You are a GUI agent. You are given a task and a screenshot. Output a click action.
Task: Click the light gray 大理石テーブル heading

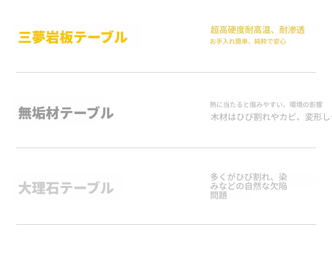click(66, 188)
